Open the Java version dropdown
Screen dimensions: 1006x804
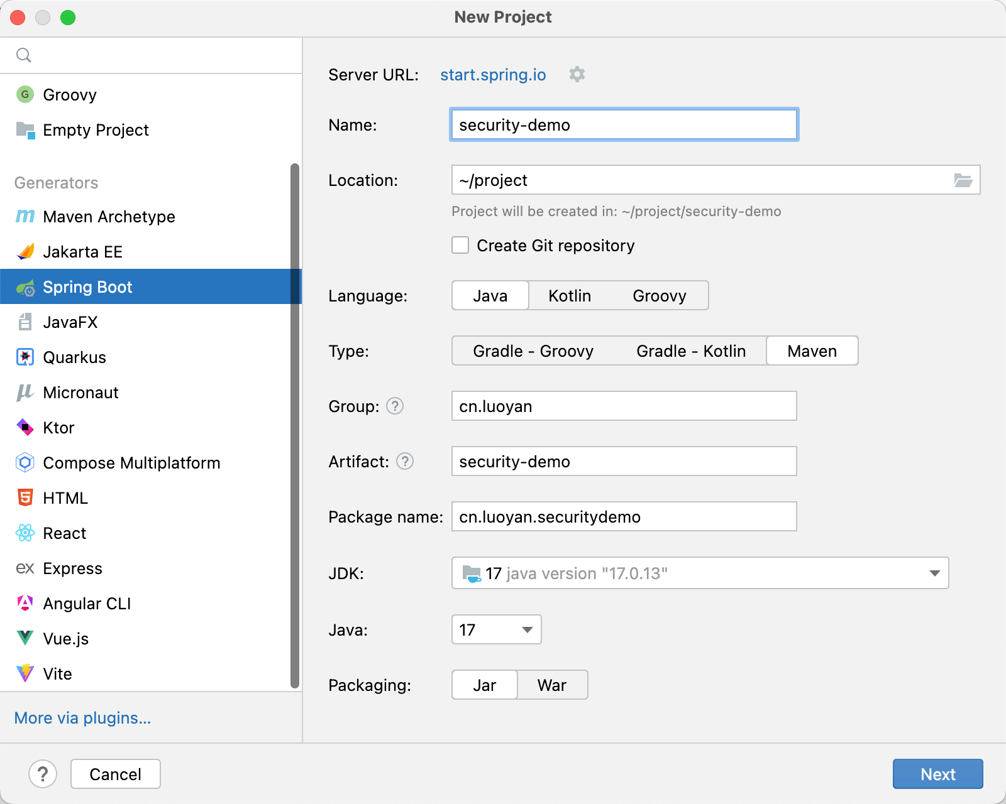pyautogui.click(x=496, y=629)
